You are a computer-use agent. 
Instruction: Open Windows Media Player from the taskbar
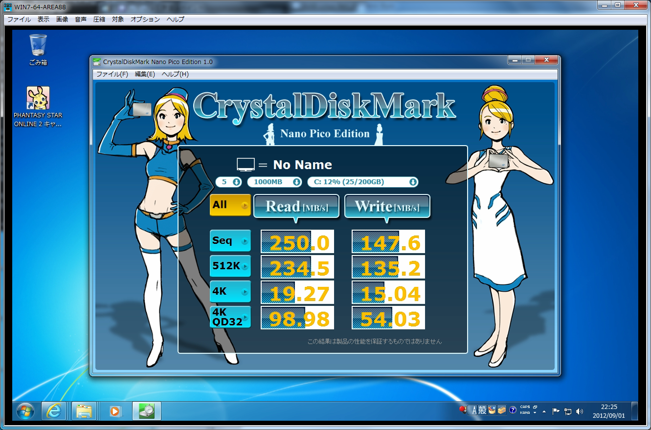115,411
